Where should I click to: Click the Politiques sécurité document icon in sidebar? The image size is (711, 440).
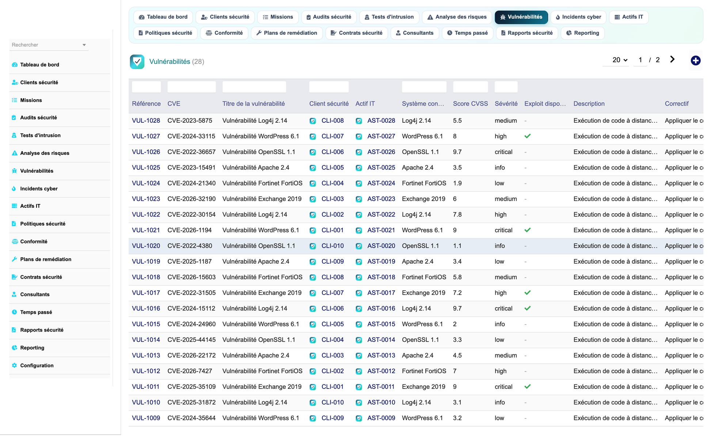point(14,224)
